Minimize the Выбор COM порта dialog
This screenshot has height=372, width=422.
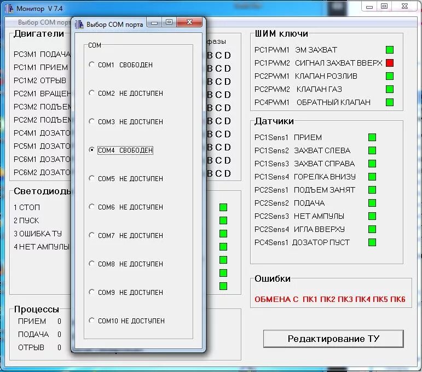[154, 22]
